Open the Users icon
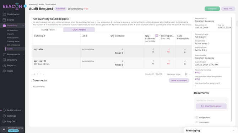 tap(4, 71)
